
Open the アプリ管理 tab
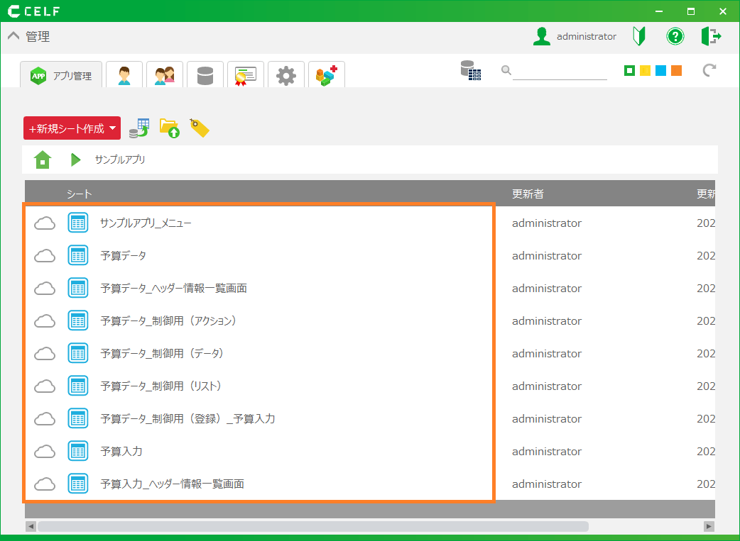(61, 75)
